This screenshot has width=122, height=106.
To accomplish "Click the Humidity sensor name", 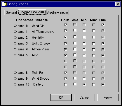I will [x=38, y=38].
